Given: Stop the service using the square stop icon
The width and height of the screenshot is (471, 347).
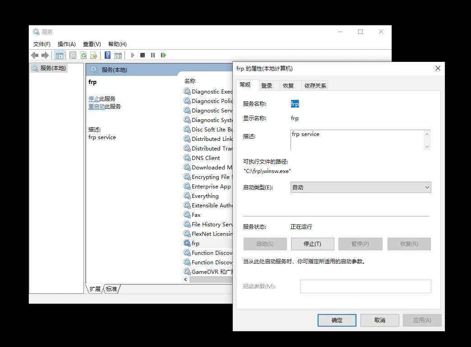Looking at the screenshot, I should pyautogui.click(x=142, y=55).
